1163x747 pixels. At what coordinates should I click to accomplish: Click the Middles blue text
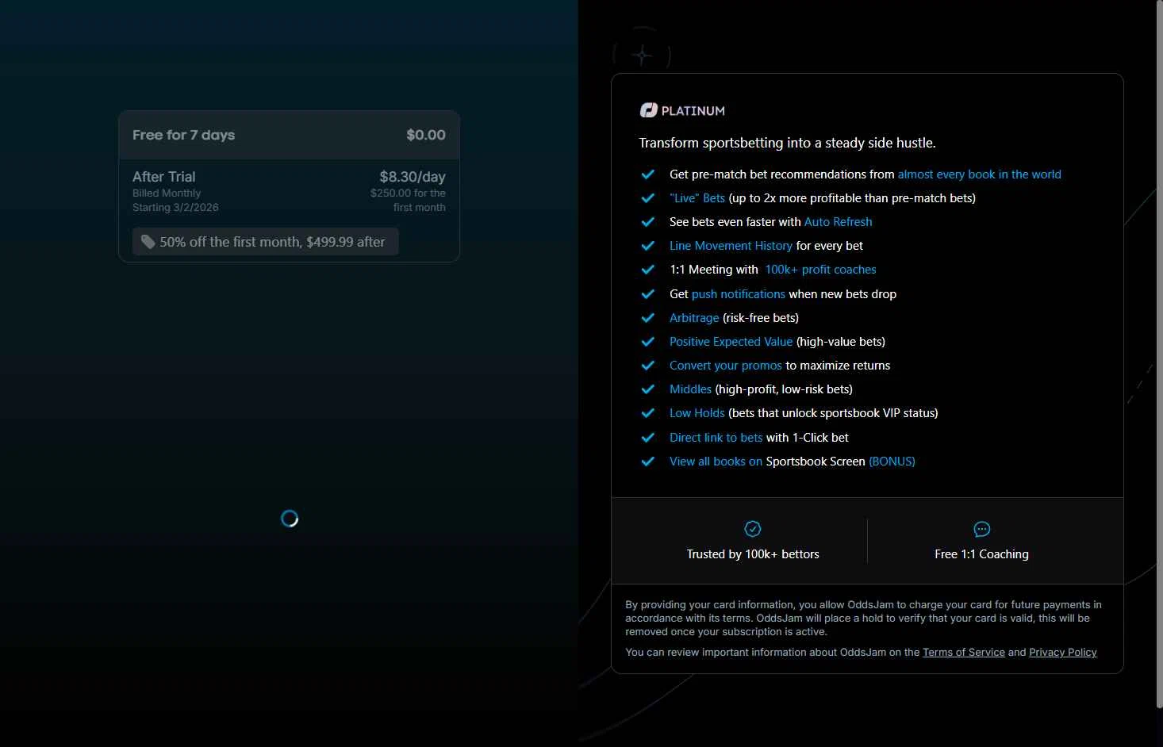pyautogui.click(x=690, y=389)
